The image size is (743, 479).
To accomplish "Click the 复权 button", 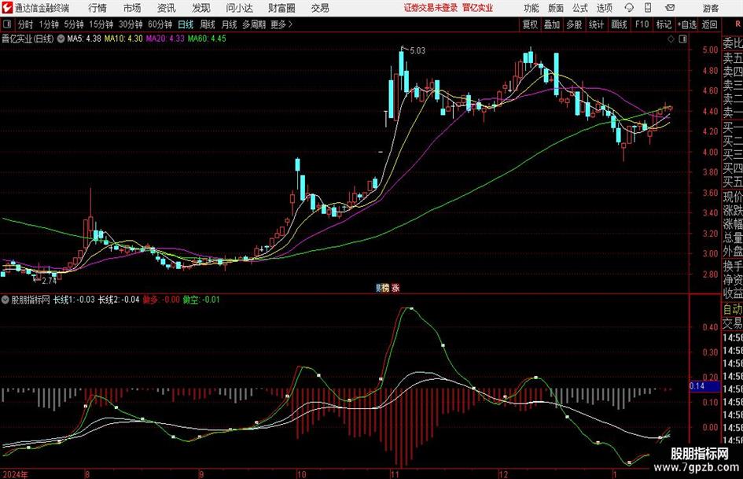I will click(530, 24).
